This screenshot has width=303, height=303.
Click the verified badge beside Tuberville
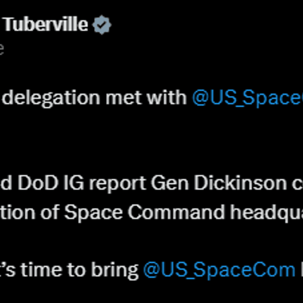pyautogui.click(x=102, y=25)
